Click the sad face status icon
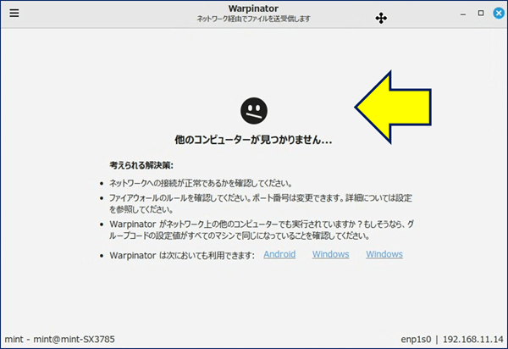This screenshot has height=349, width=508. [x=254, y=111]
